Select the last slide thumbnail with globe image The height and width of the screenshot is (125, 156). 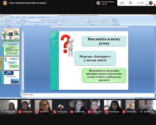pyautogui.click(x=10, y=77)
